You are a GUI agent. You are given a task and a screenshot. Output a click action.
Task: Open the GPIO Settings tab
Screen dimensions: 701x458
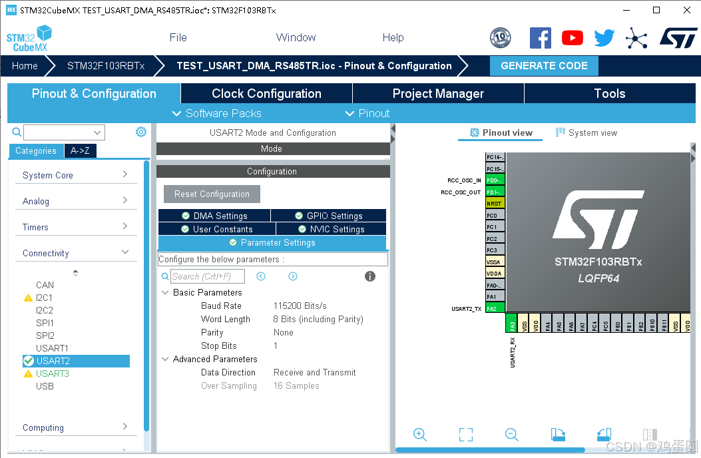click(329, 216)
